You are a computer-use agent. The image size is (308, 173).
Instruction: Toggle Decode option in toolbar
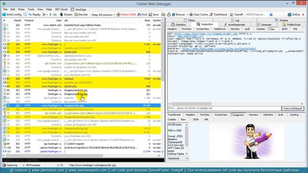(x=81, y=14)
